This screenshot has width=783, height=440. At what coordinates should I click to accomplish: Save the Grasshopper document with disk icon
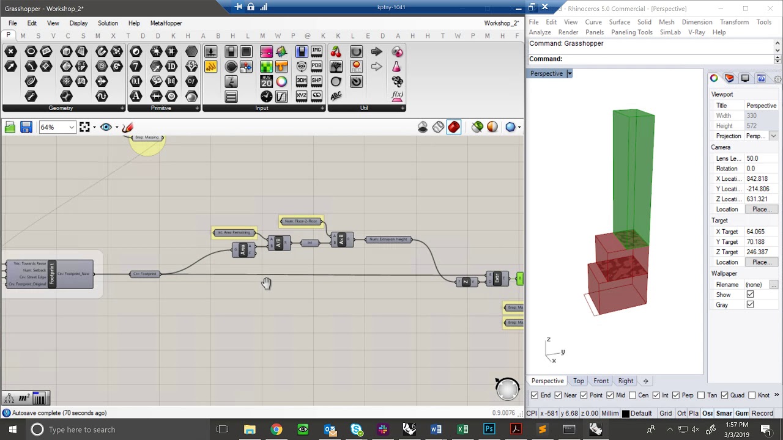tap(26, 127)
